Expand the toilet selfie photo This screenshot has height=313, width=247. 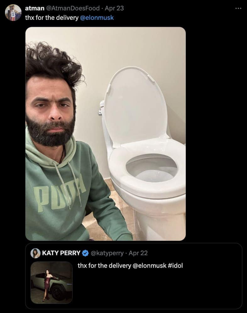[106, 94]
